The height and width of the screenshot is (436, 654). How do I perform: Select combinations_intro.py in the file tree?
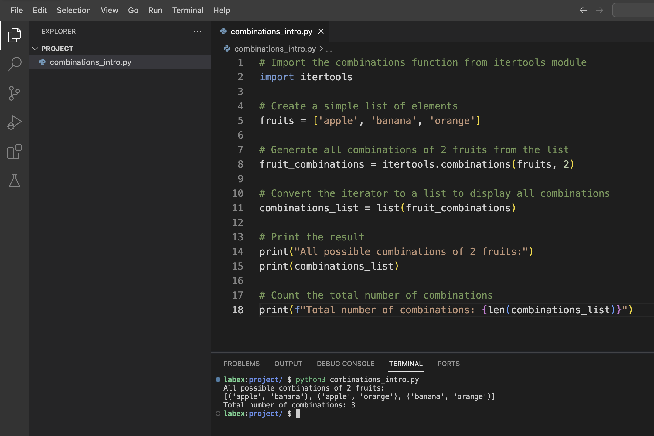(x=90, y=62)
